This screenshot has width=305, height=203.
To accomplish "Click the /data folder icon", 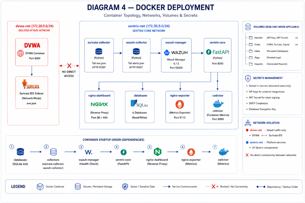I will pos(251,51).
